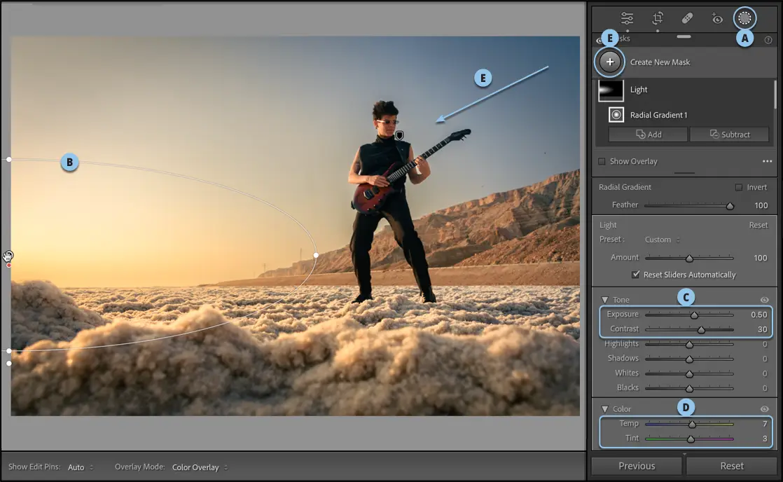Viewport: 783px width, 482px height.
Task: Open the Edit sliders panel icon
Action: click(x=627, y=19)
